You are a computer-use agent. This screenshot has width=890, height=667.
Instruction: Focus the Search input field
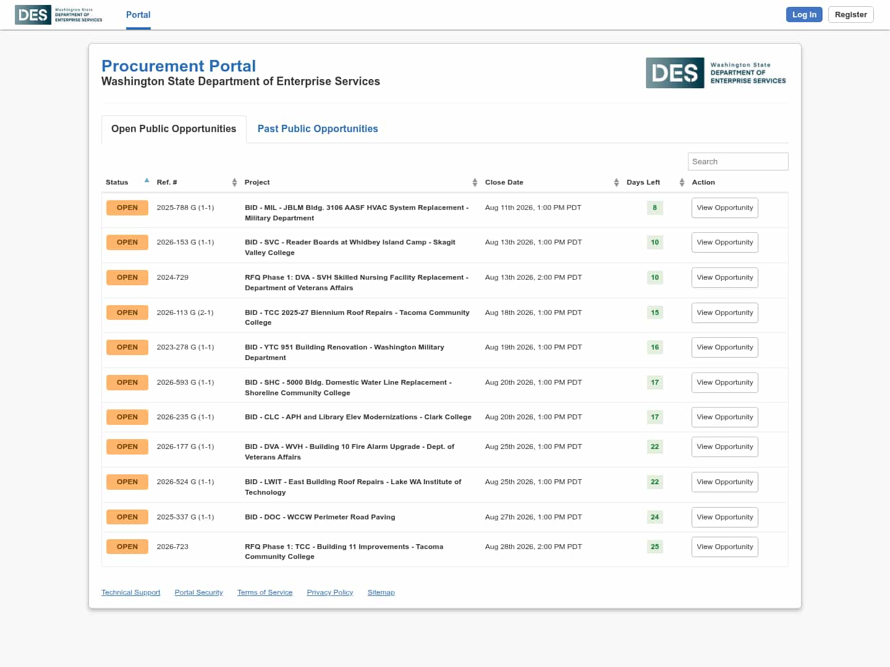tap(738, 162)
